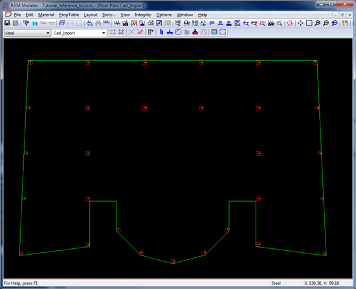Run the Data Check checkmark tool
The height and width of the screenshot is (289, 356).
pos(26,23)
